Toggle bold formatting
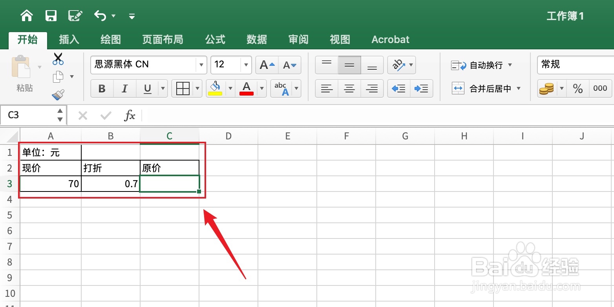Screen dimensions: 614x307 click(x=102, y=88)
